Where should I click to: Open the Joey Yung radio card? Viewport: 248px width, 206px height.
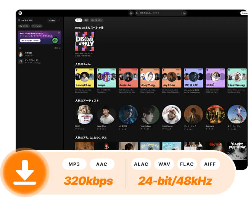pos(150,78)
